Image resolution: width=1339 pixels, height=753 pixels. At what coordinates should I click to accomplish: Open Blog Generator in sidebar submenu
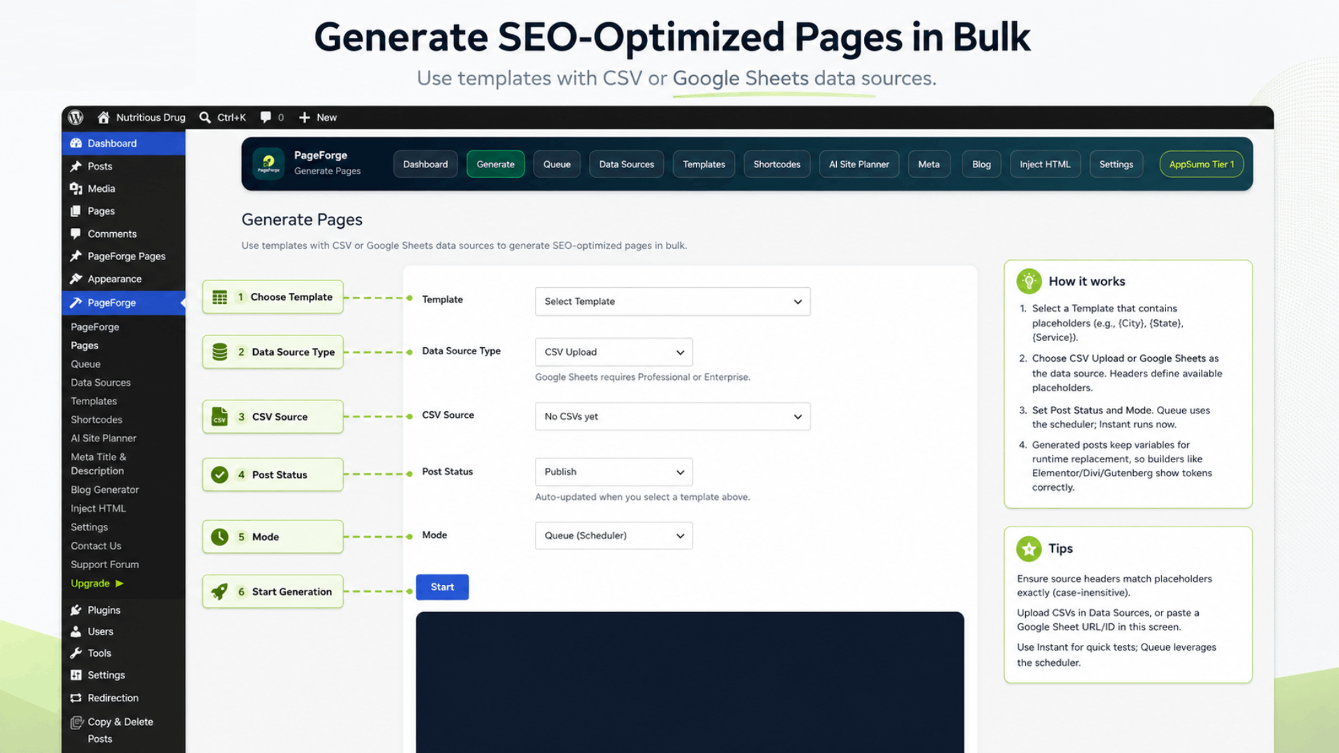[105, 489]
